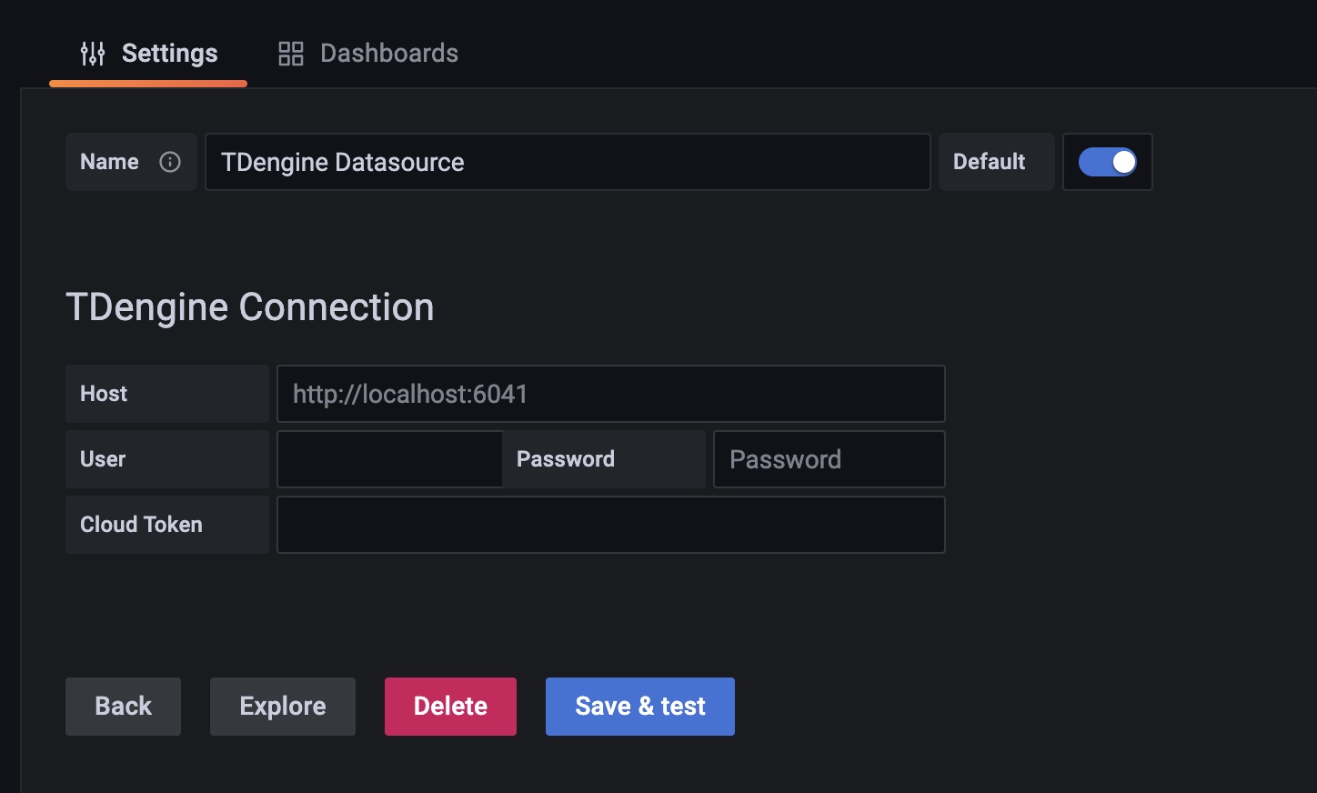
Task: Click the TDengine Connection heading
Action: [x=250, y=307]
